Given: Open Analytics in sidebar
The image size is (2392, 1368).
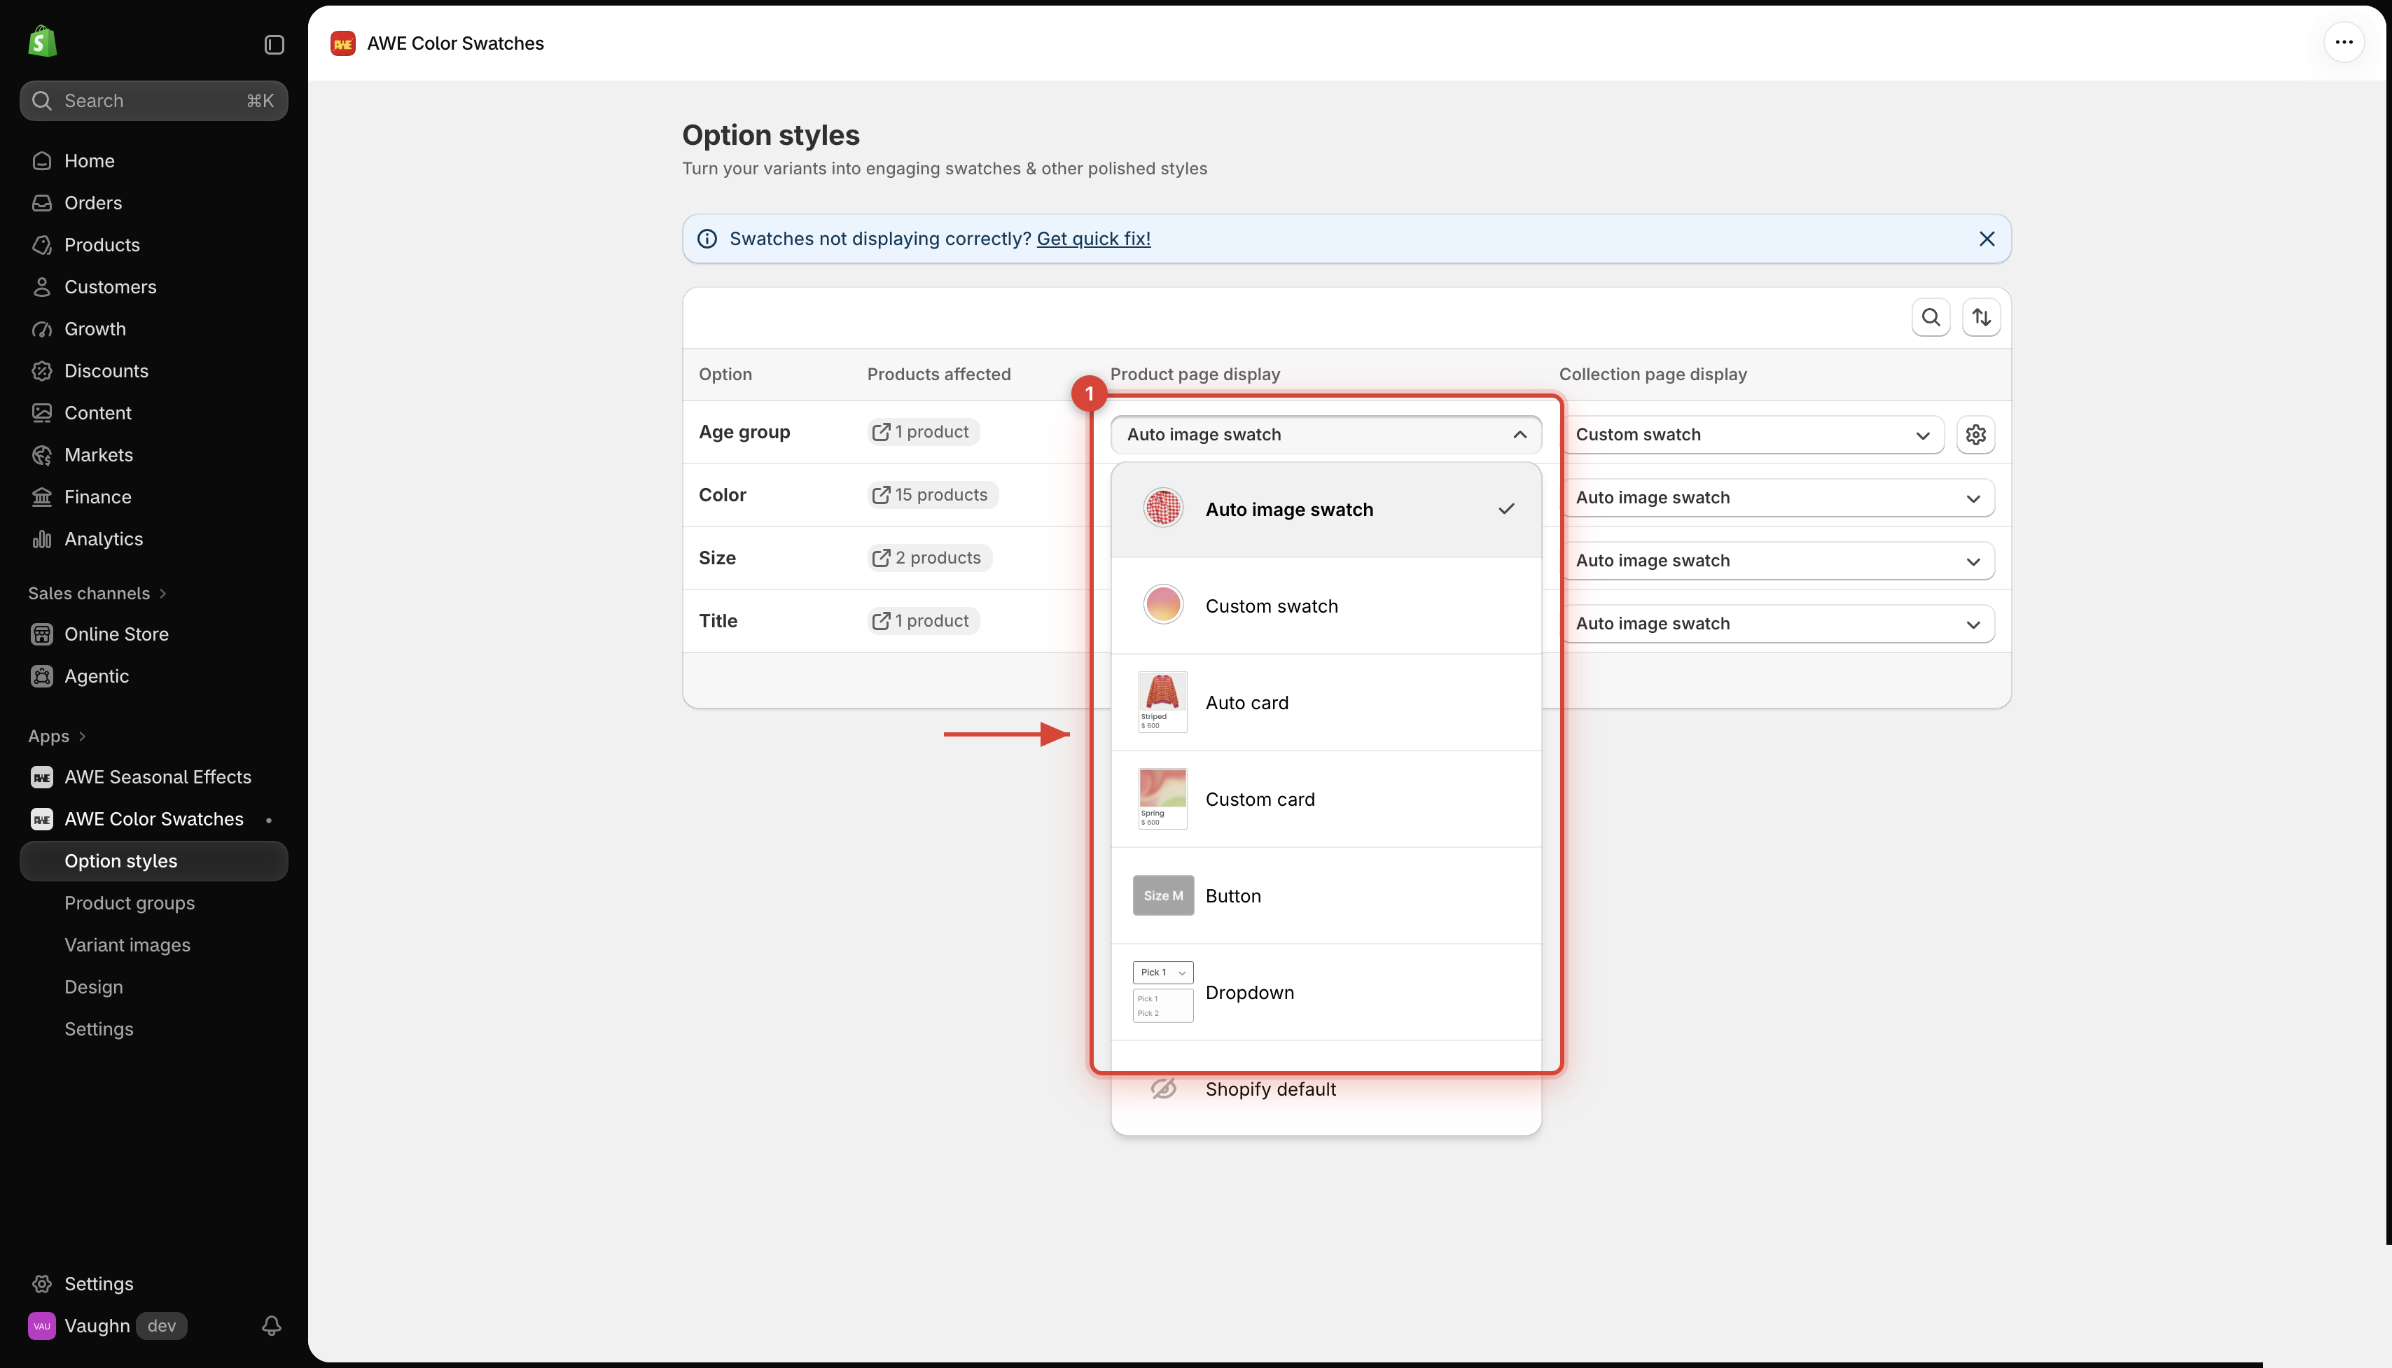Looking at the screenshot, I should tap(153, 539).
